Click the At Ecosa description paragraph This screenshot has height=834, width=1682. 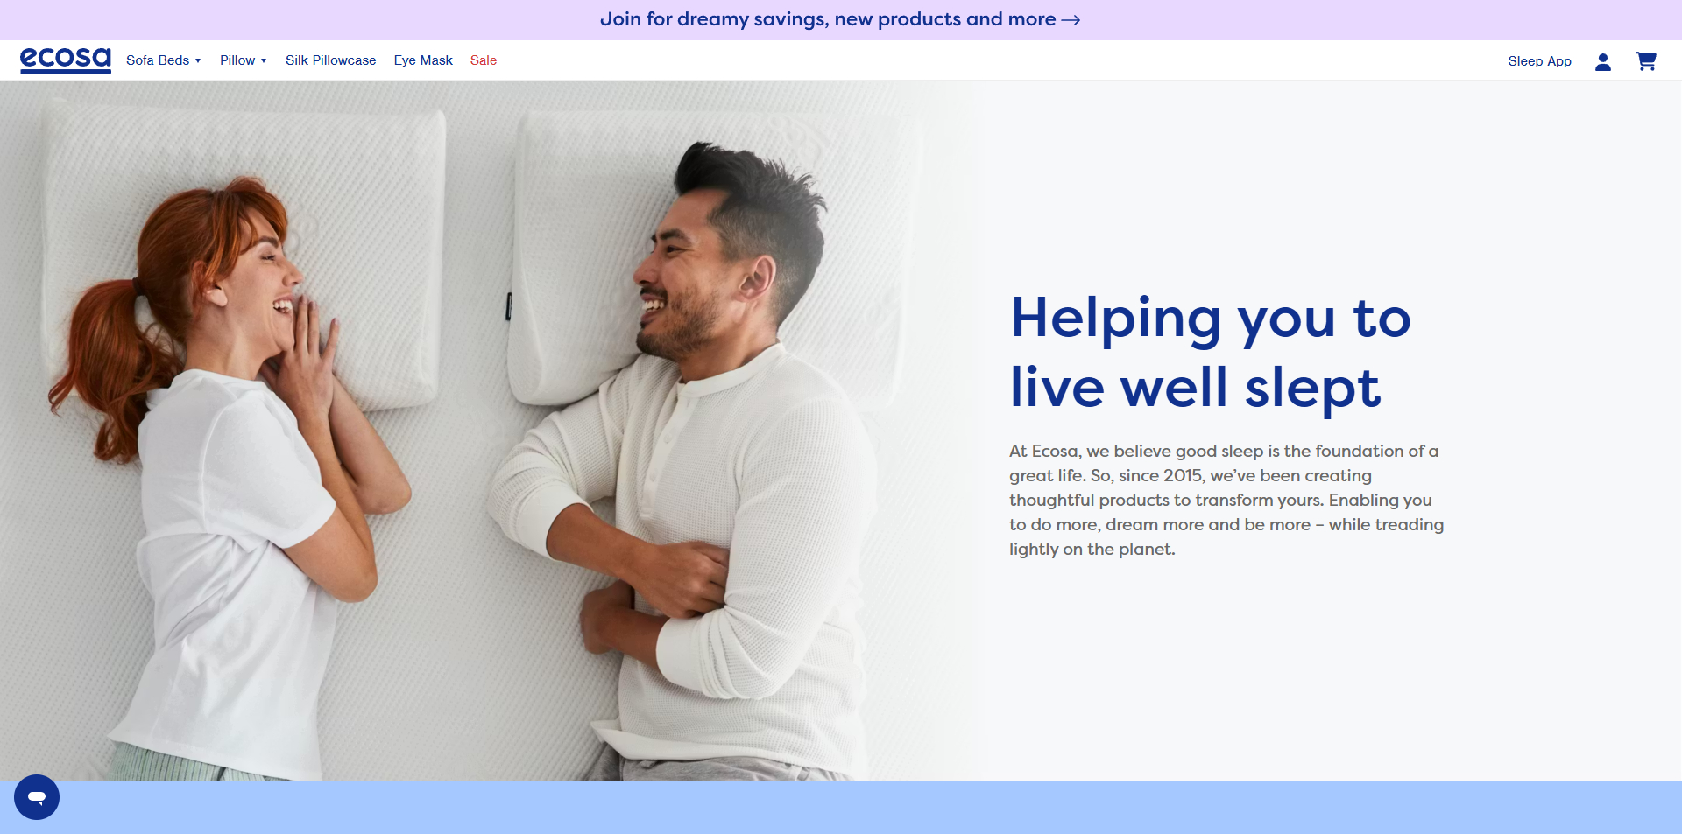pyautogui.click(x=1226, y=500)
